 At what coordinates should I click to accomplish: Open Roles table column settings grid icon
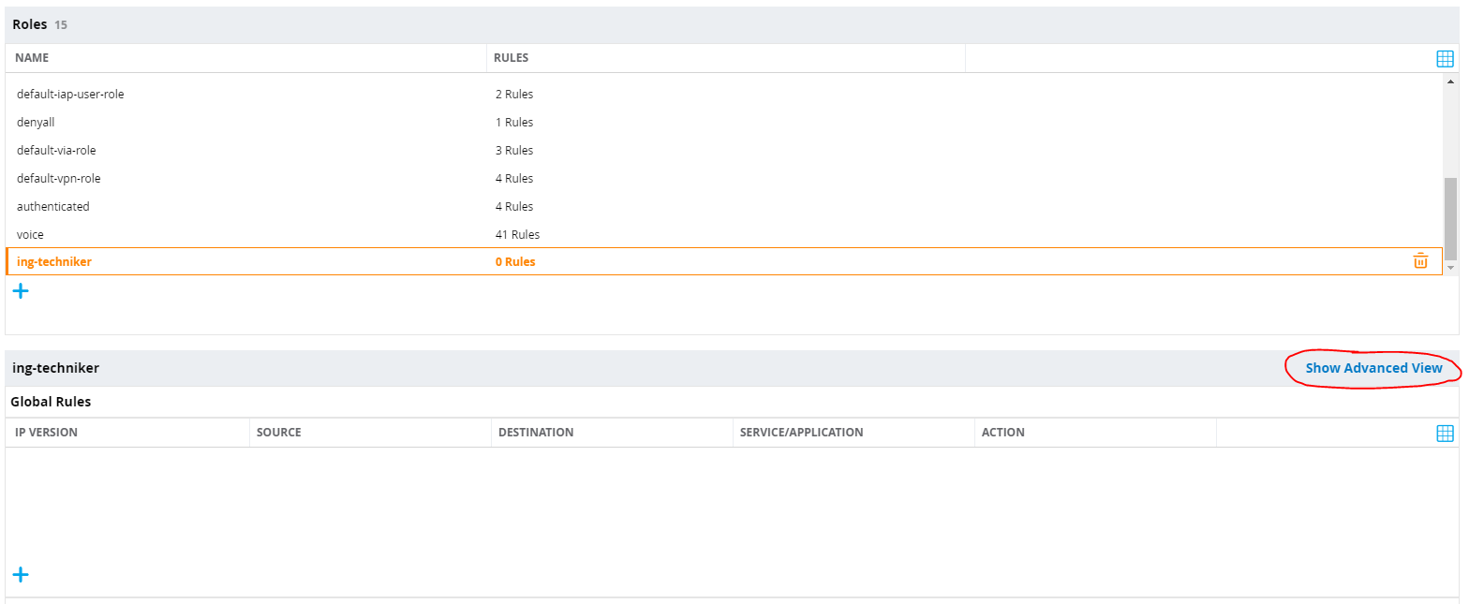[x=1445, y=58]
